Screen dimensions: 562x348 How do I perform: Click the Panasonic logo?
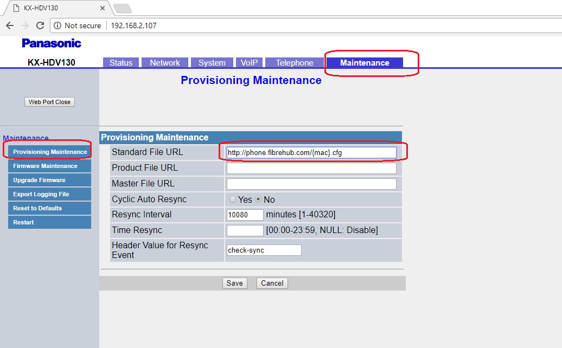click(x=52, y=43)
